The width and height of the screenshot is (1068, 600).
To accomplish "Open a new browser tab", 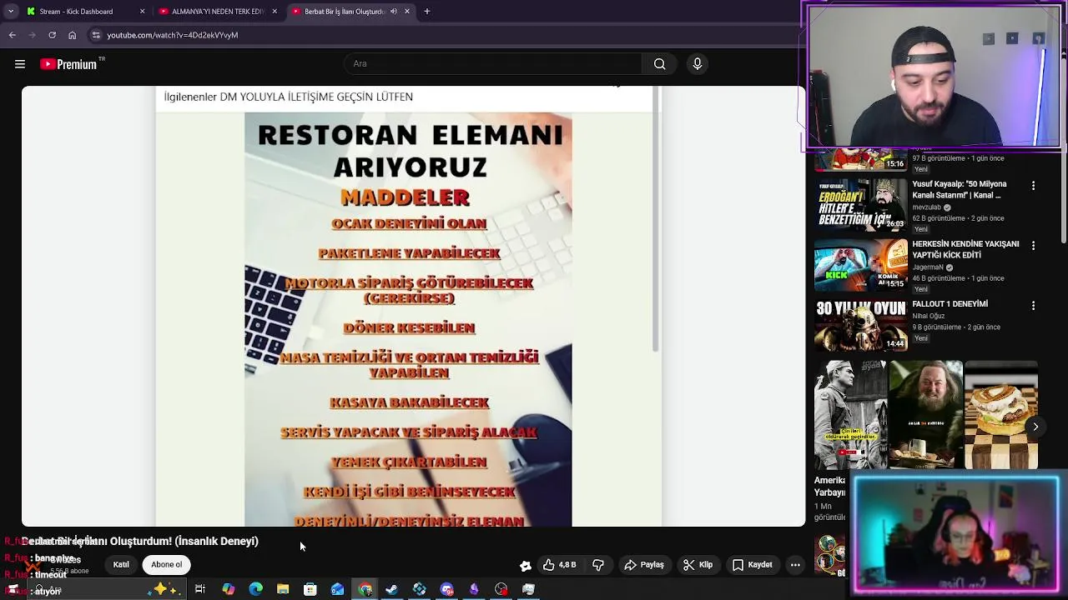I will click(427, 12).
